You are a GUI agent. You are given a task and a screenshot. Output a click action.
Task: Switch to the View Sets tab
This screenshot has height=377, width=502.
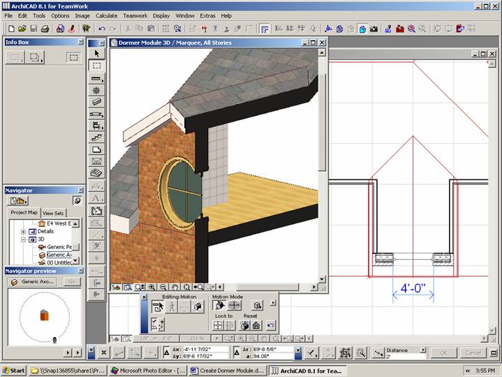click(x=53, y=213)
